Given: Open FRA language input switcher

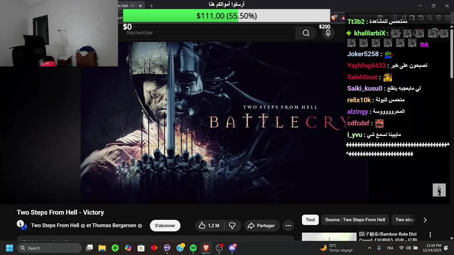Looking at the screenshot, I should click(x=390, y=248).
